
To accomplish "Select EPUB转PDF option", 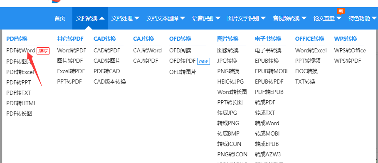I will (x=269, y=82).
